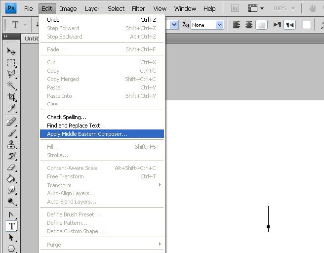
Task: Select the Move tool
Action: (x=11, y=51)
